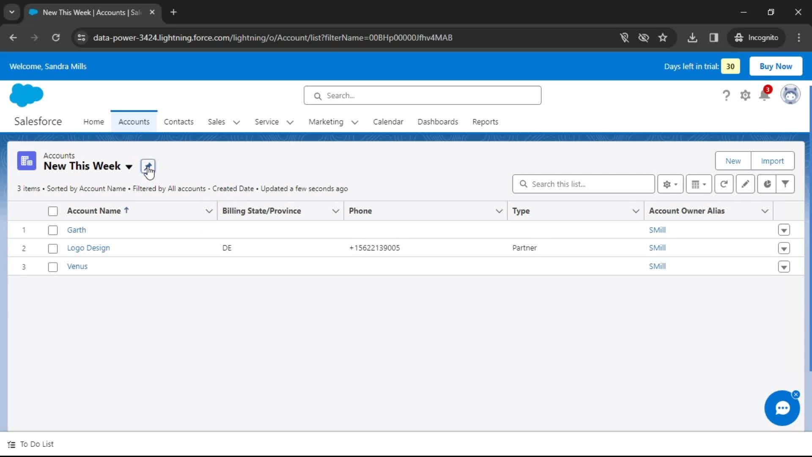Open the list view controls gear icon

coord(670,184)
